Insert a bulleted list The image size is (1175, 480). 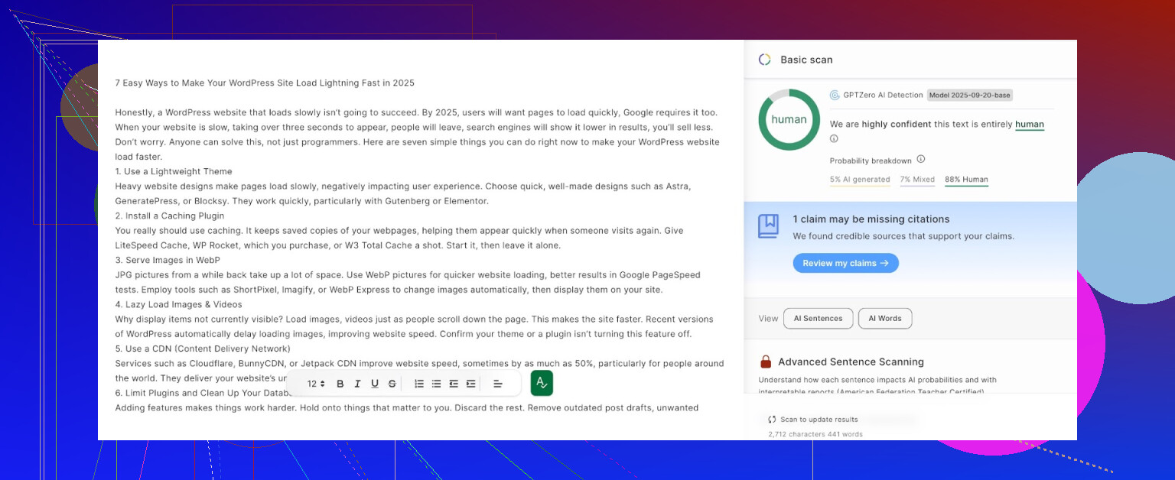pyautogui.click(x=436, y=384)
